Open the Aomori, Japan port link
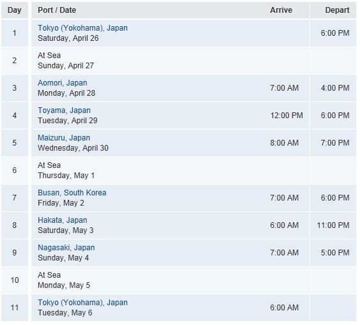 pos(63,83)
